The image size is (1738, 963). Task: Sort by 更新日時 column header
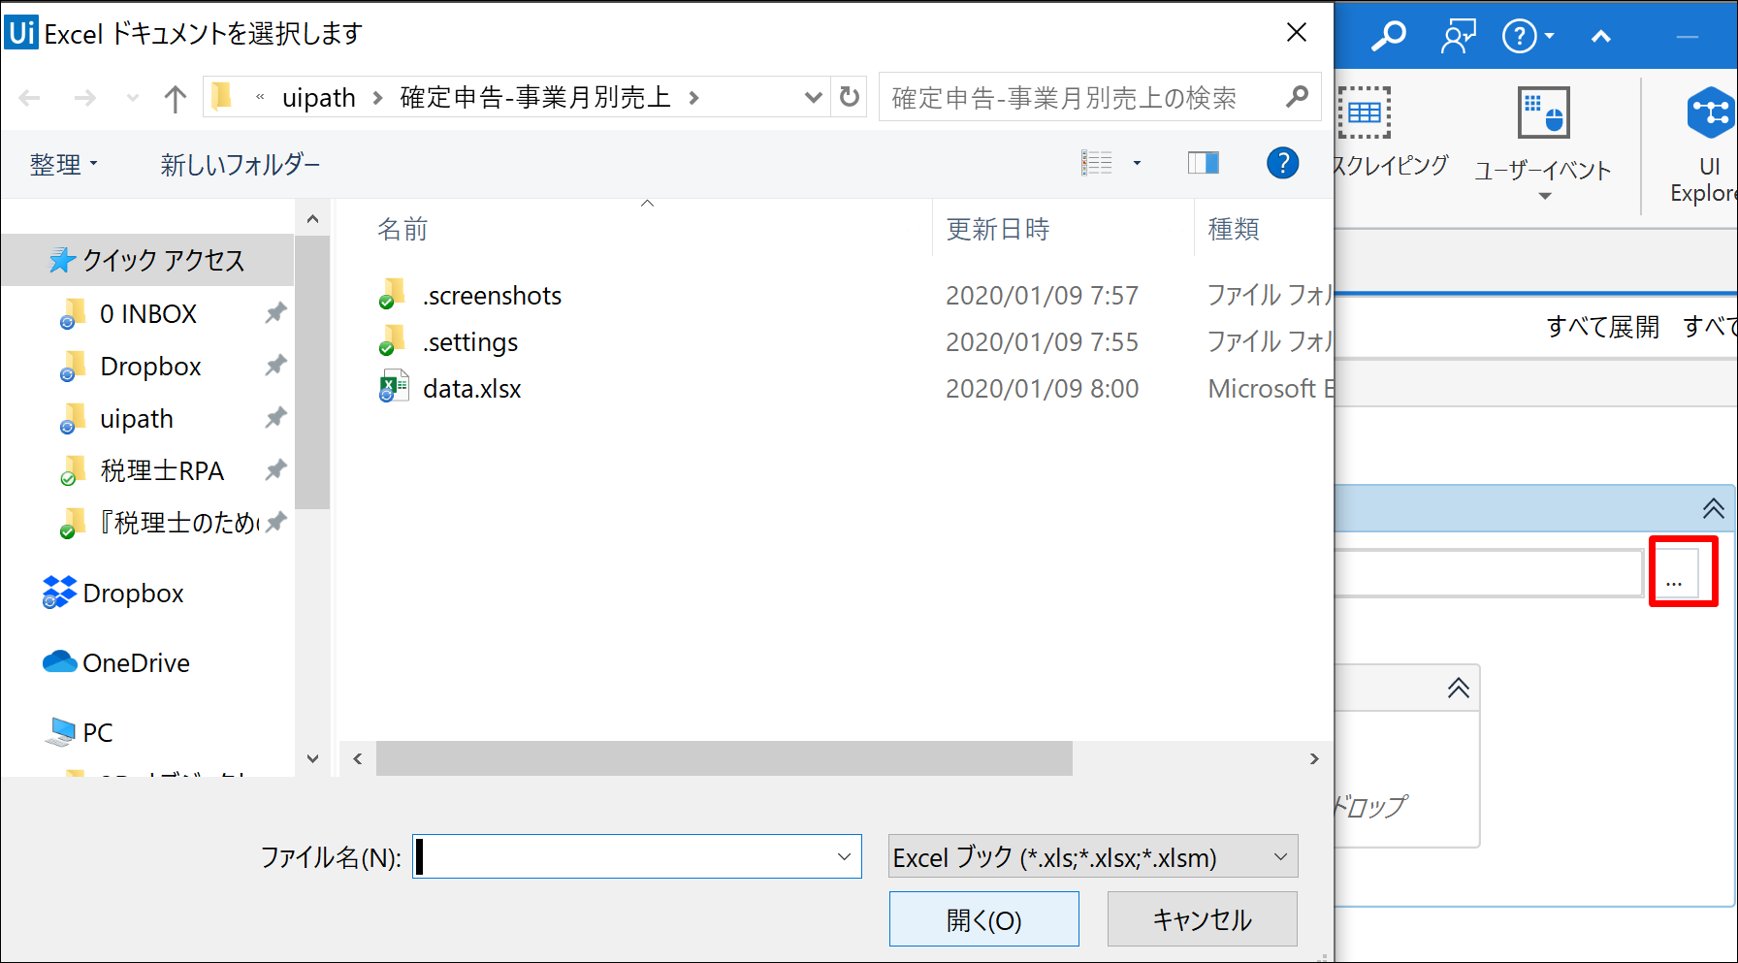point(998,230)
